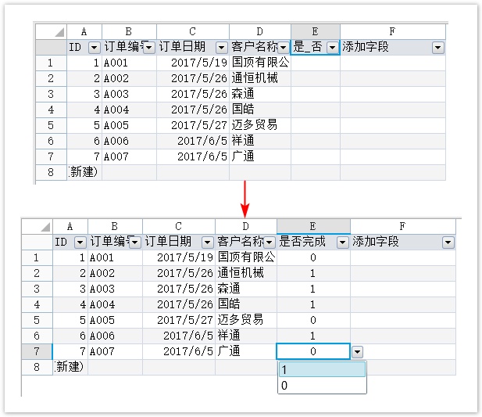Click the 新建 row in top table
The width and height of the screenshot is (482, 417).
pyautogui.click(x=84, y=172)
